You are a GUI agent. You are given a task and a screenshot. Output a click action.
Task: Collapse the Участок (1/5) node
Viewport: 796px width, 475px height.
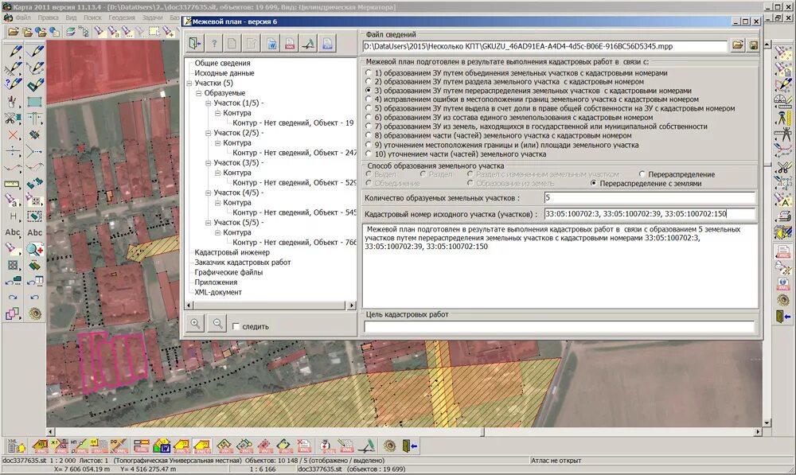[x=208, y=103]
